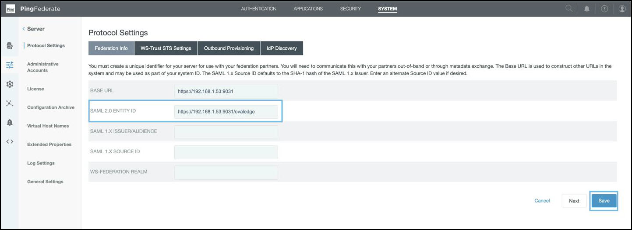The image size is (632, 230).
Task: Open the Security top menu
Action: pos(350,9)
